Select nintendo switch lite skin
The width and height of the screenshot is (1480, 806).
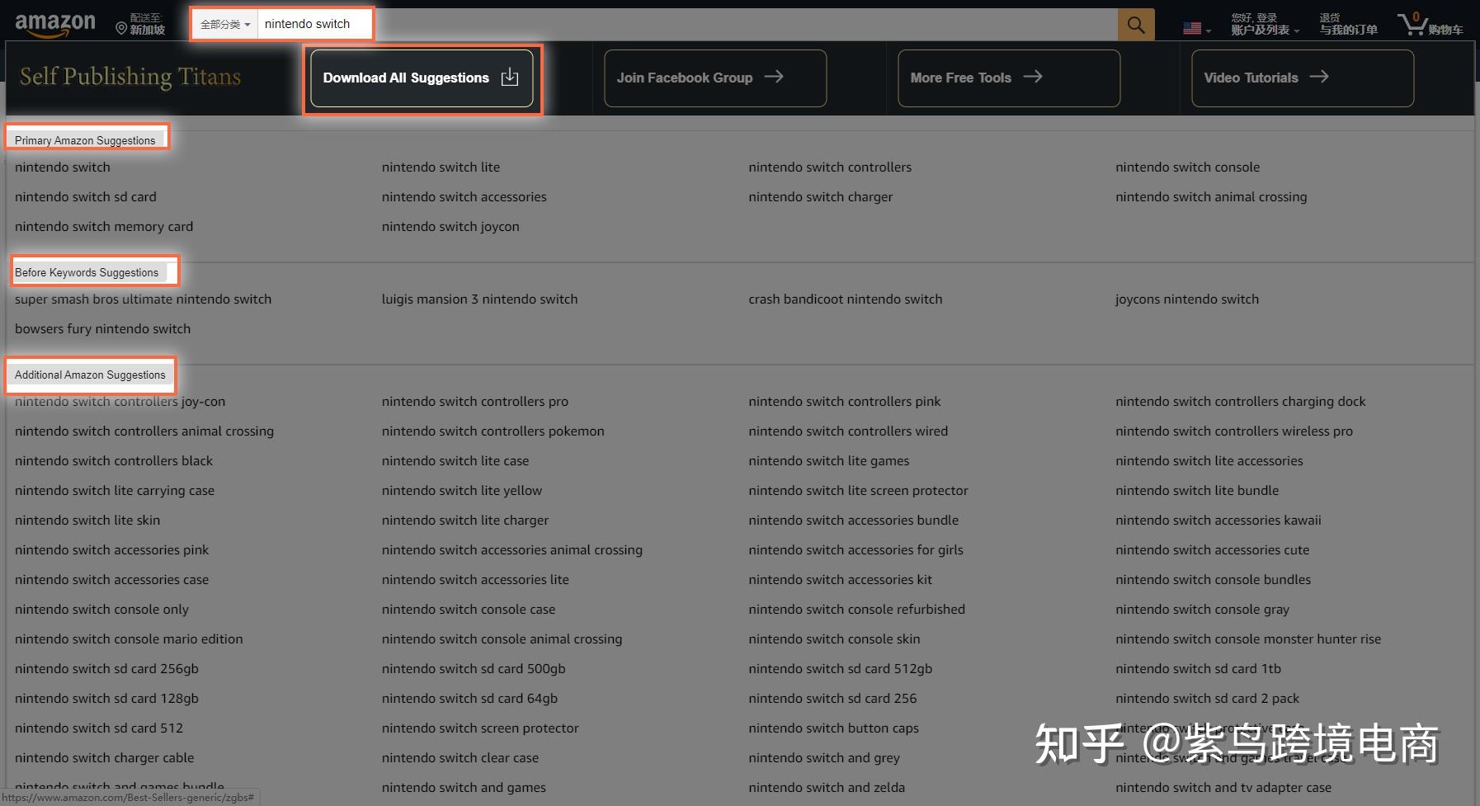click(87, 520)
